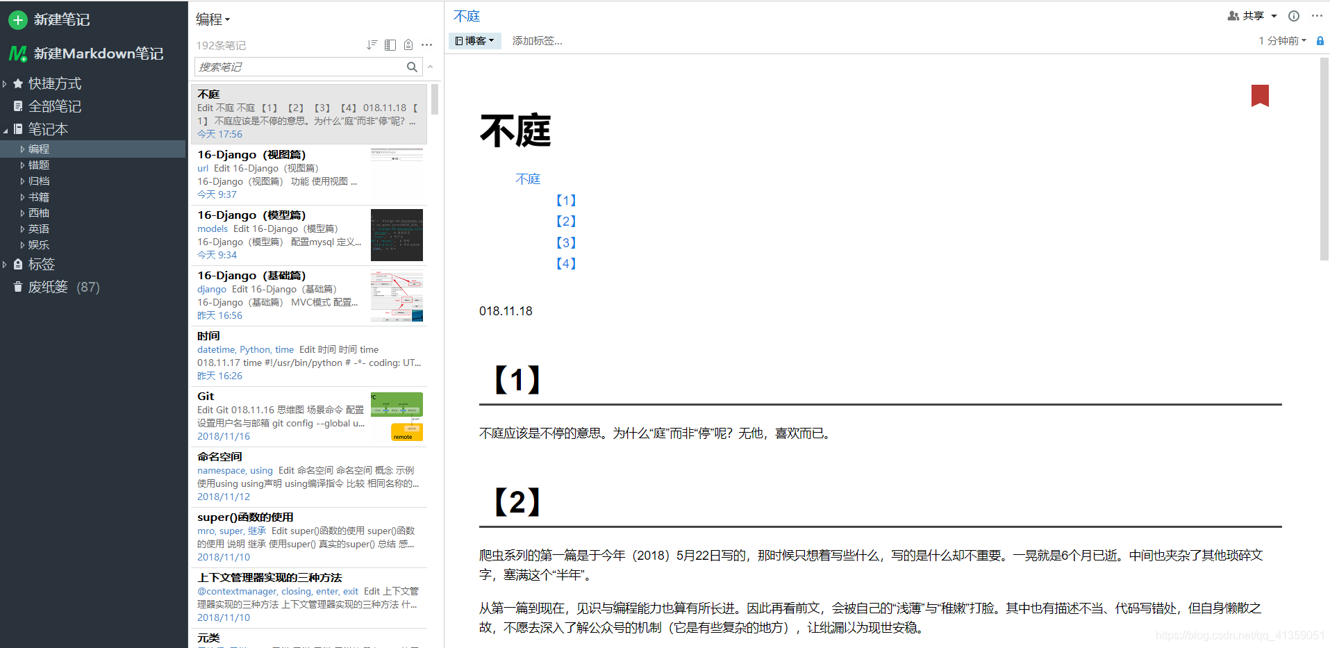Open the 时间 note
The width and height of the screenshot is (1330, 648).
309,356
